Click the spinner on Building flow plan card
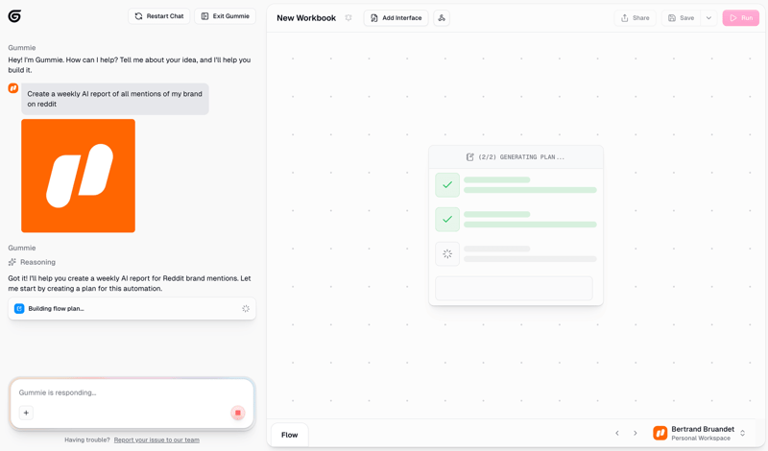 pos(246,308)
